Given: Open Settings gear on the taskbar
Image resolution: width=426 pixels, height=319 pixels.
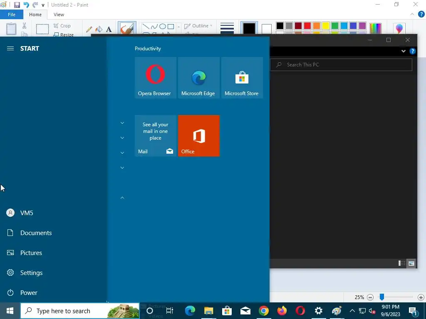Looking at the screenshot, I should 318,311.
